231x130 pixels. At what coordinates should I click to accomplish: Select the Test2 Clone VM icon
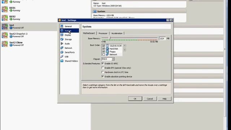pos(5,44)
